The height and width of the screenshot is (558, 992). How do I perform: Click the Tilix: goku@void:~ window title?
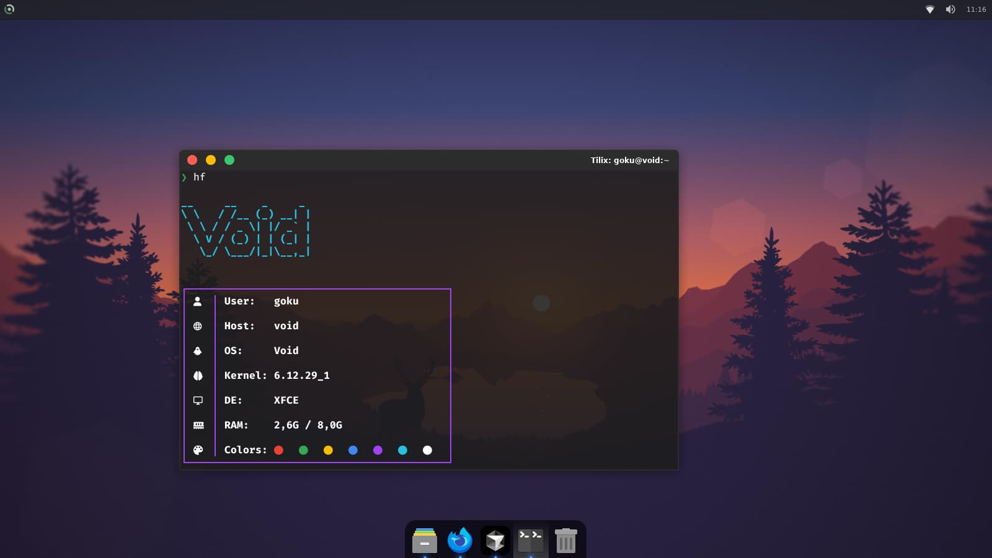(x=630, y=160)
